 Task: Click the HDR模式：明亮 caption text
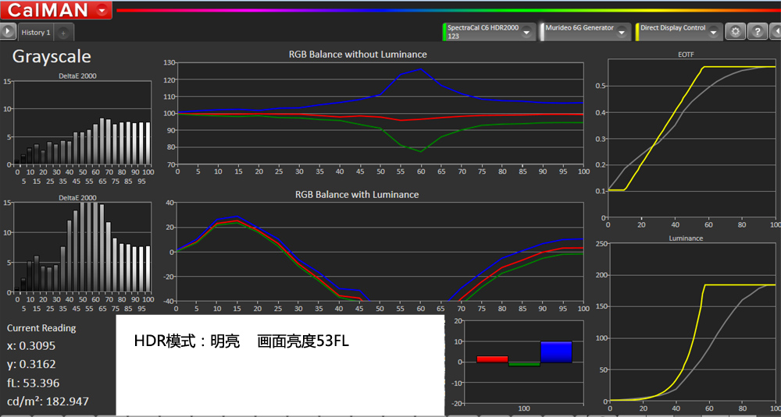point(187,341)
